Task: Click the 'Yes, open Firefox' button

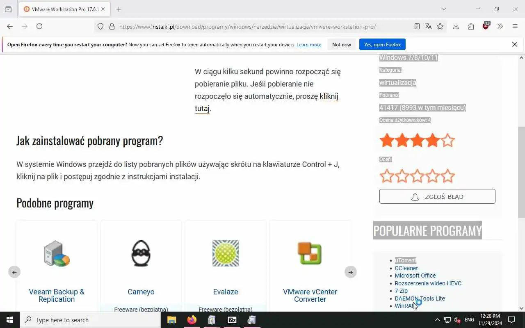Action: pos(382,44)
